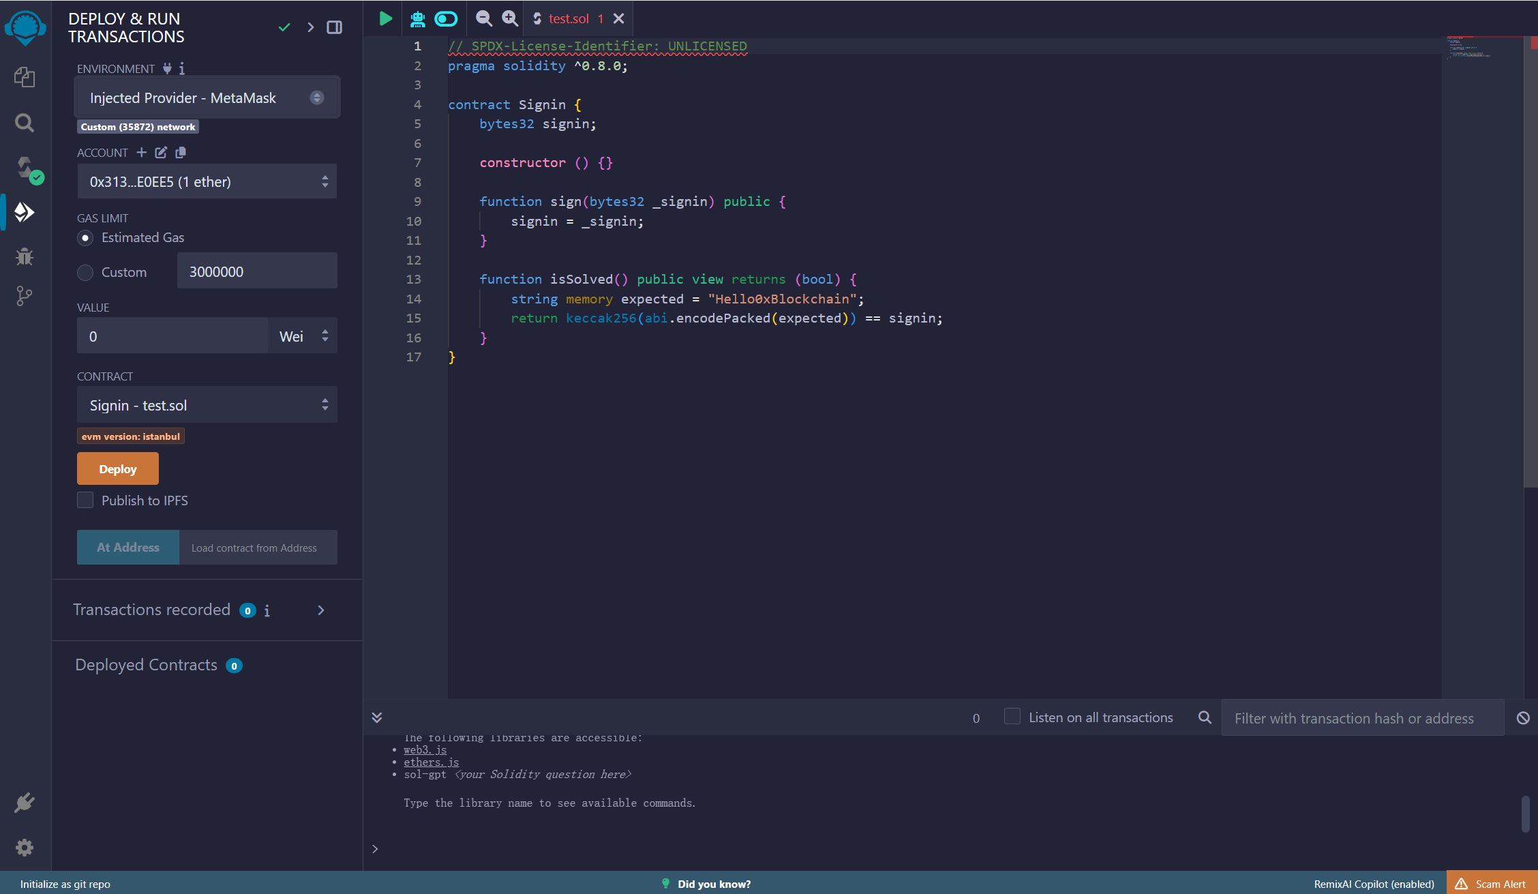The image size is (1538, 894).
Task: Click the editor minimap
Action: click(1482, 368)
